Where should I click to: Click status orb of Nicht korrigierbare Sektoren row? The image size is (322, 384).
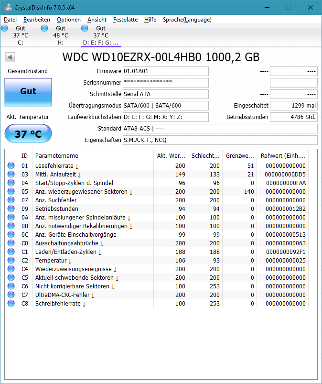click(11, 286)
